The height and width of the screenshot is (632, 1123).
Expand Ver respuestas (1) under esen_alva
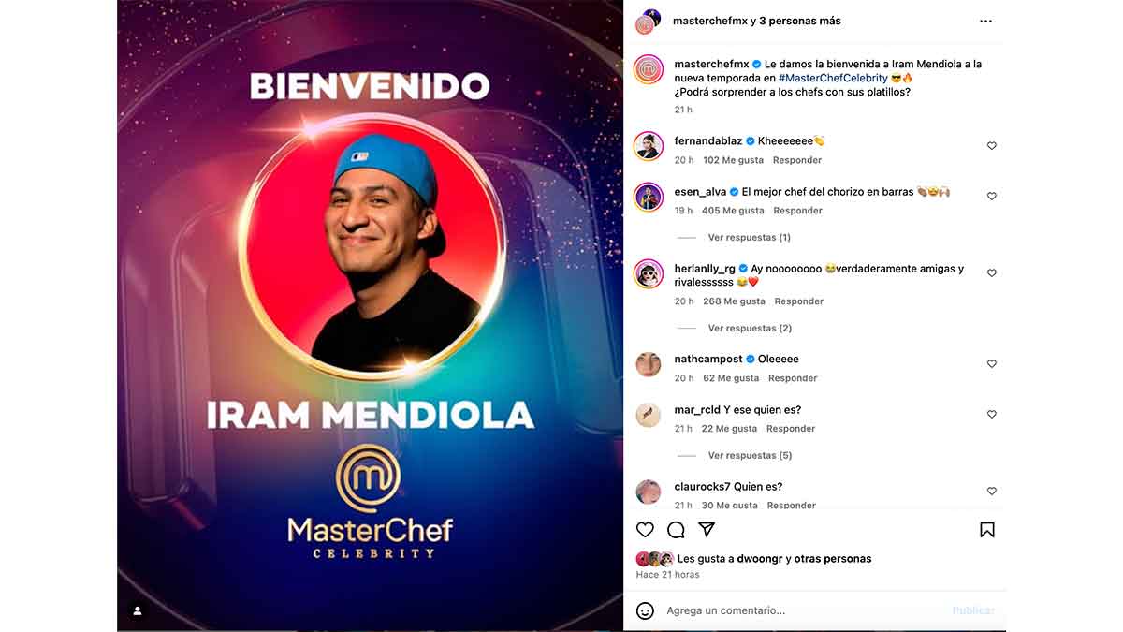[749, 238]
